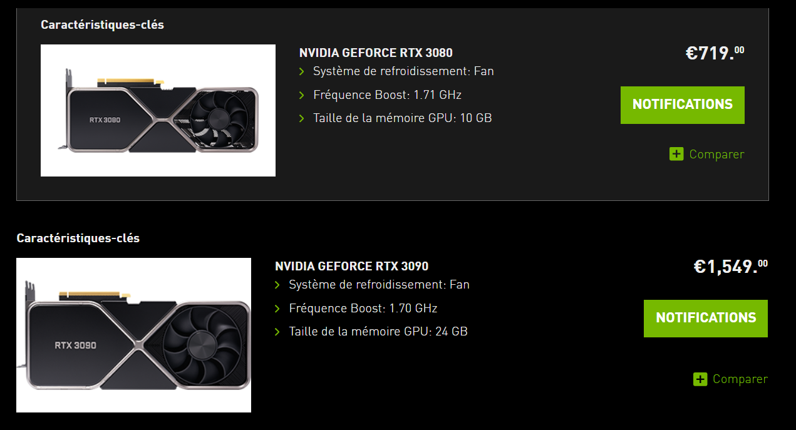Open the NVIDIA GEFORCE RTX 3080 title link
Screen dimensions: 796x430
[x=376, y=53]
